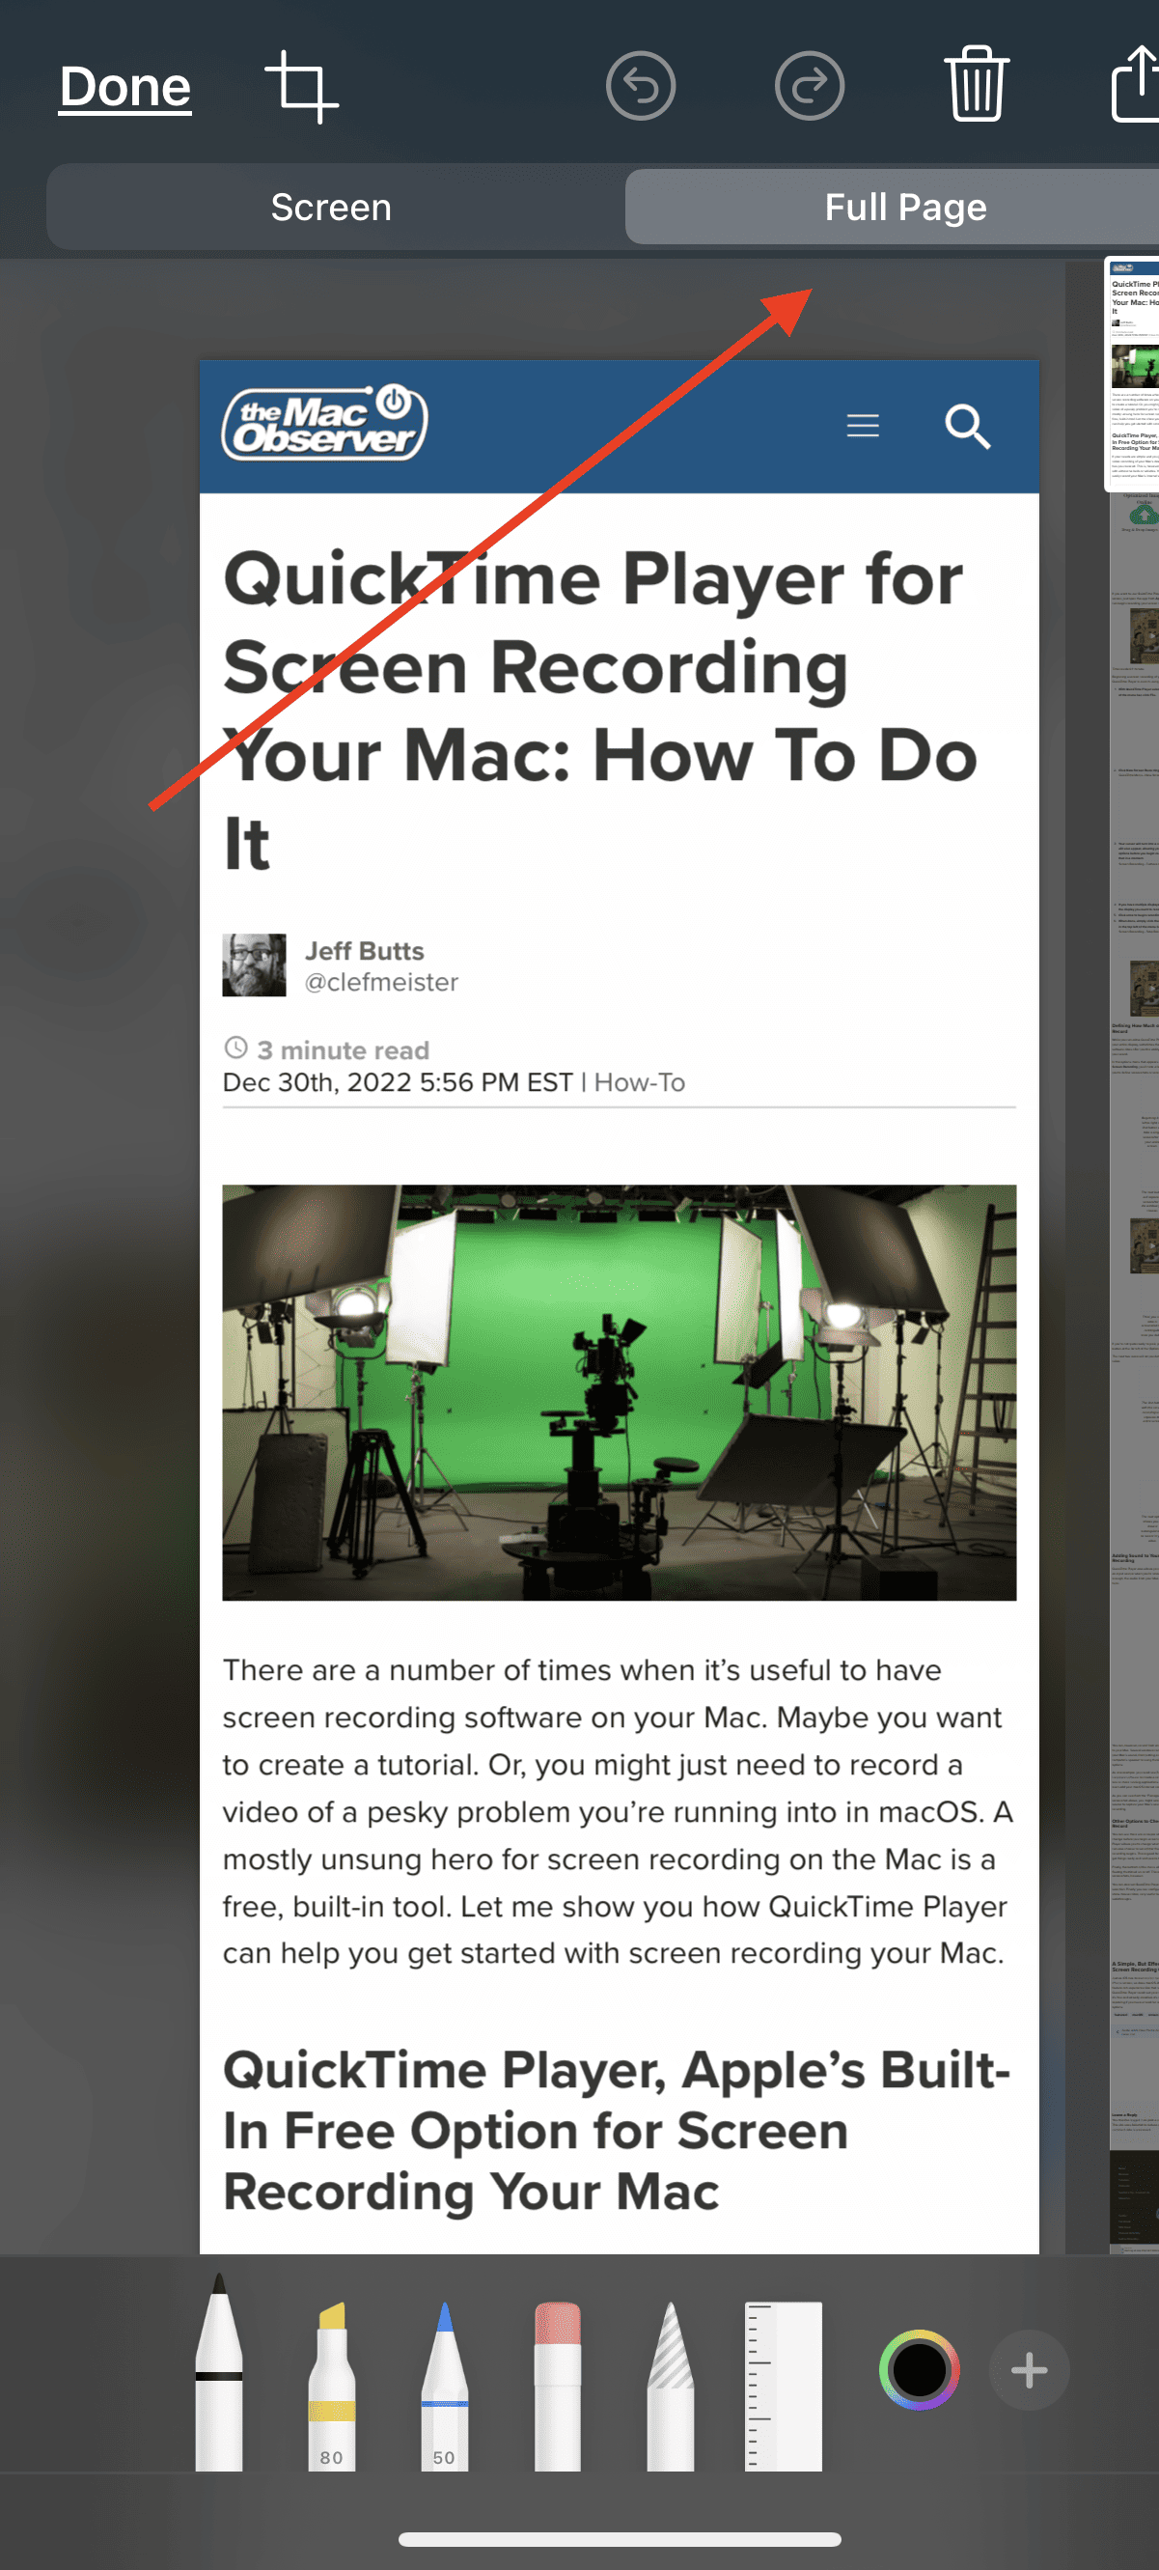The width and height of the screenshot is (1159, 2570).
Task: Select the crop tool icon
Action: tap(301, 87)
